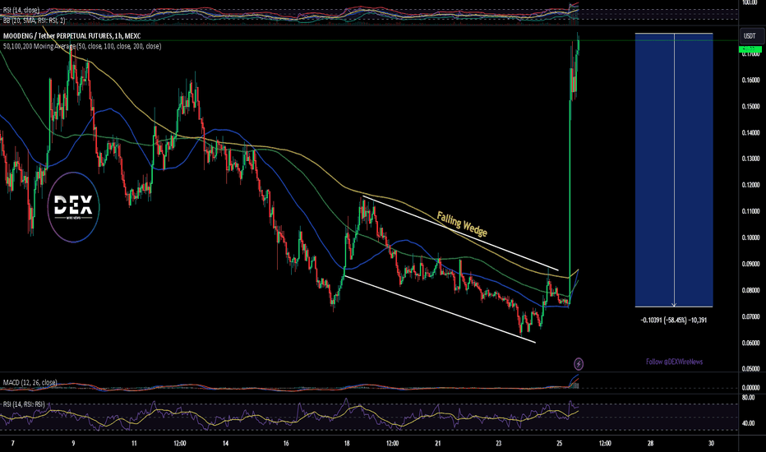Click date label 28 on time axis

[x=650, y=444]
